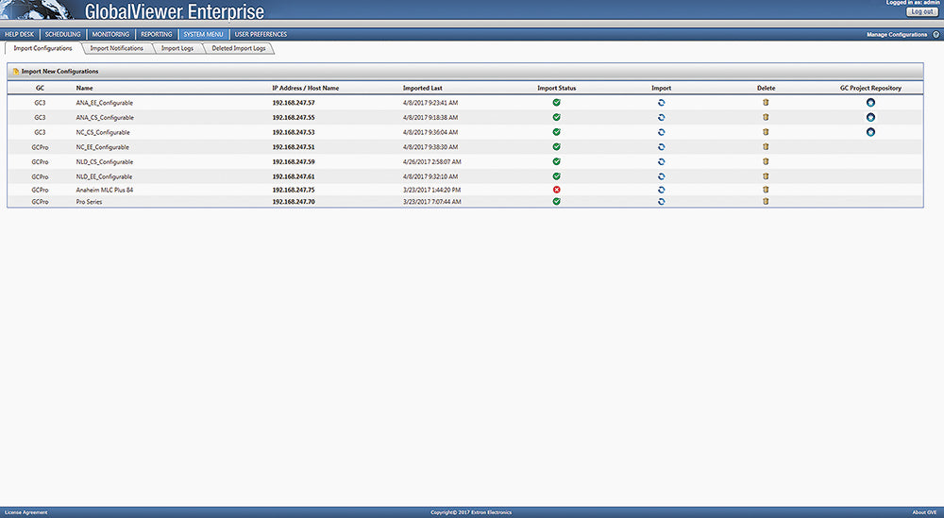Image resolution: width=944 pixels, height=518 pixels.
Task: Open the Reporting menu
Action: coord(157,34)
